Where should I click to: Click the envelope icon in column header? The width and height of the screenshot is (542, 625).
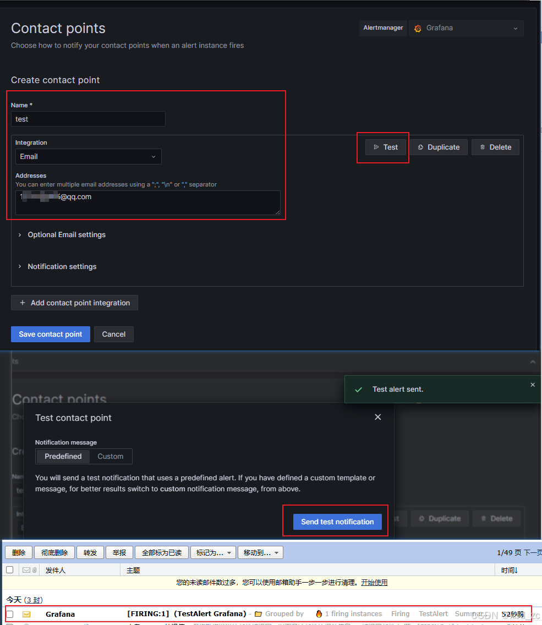[26, 570]
